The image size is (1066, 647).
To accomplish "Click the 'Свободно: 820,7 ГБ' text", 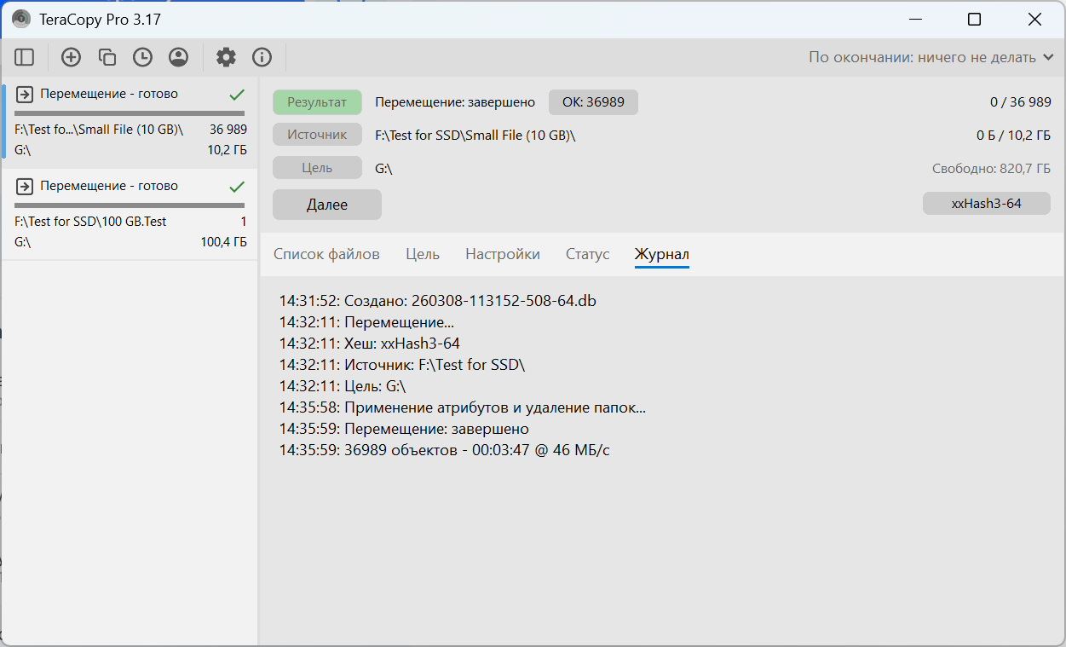I will pyautogui.click(x=991, y=169).
